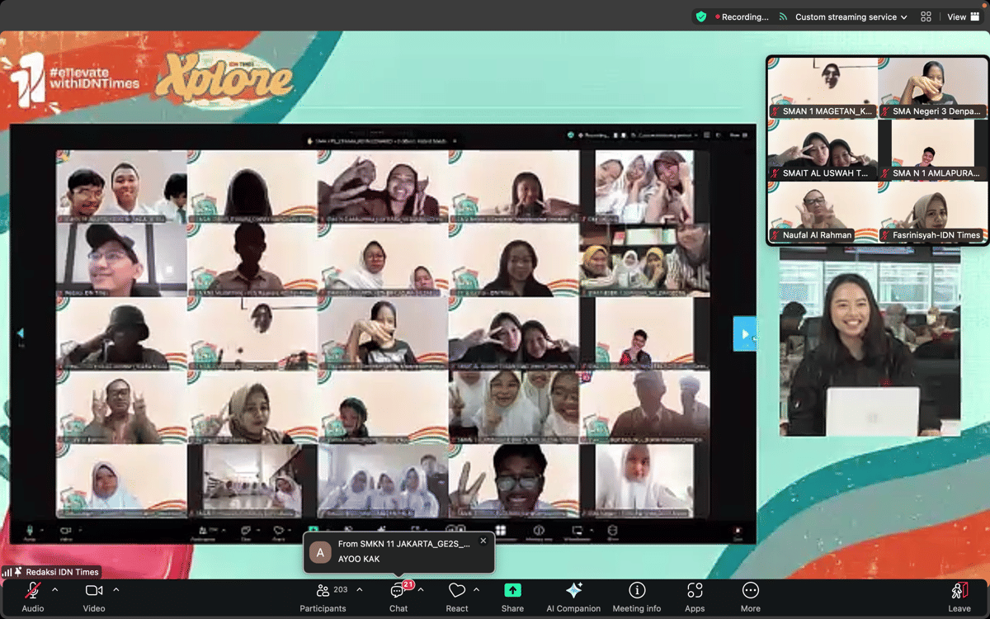Select SMAN 1 MAGETAN video thumbnail
The width and height of the screenshot is (990, 619).
tap(823, 88)
